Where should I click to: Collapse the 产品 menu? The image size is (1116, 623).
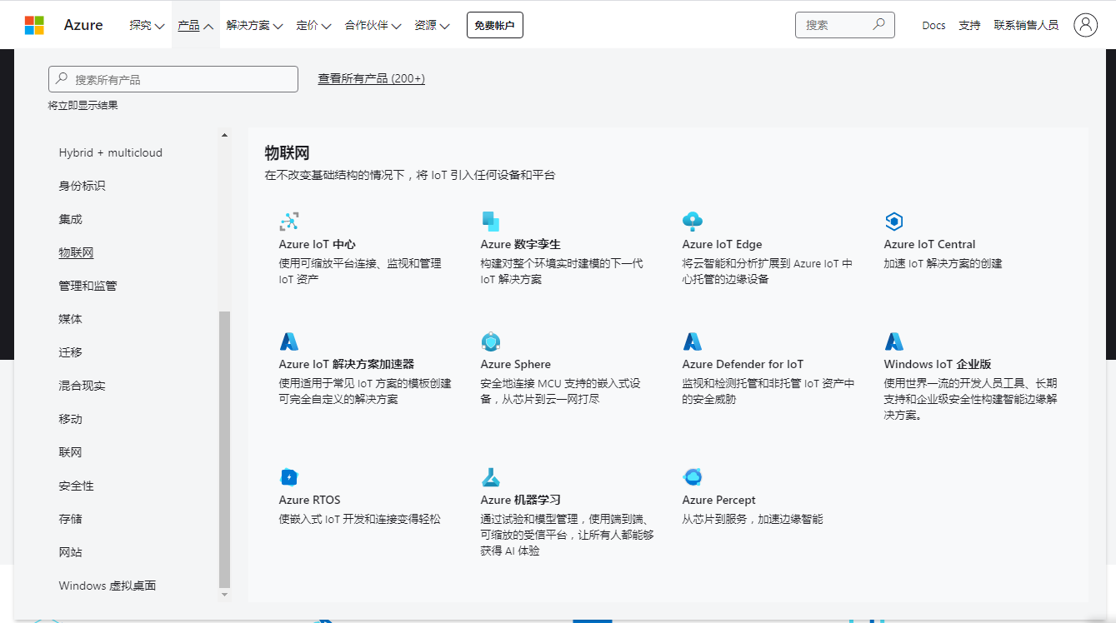coord(196,25)
